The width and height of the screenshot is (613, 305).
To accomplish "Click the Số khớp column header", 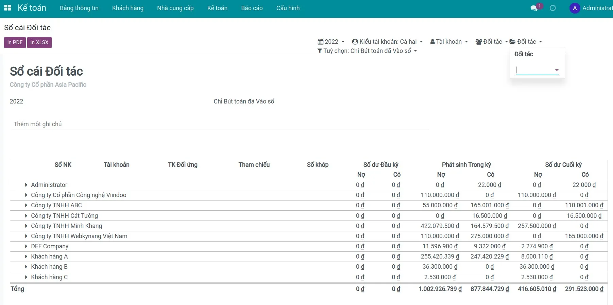I will [318, 165].
